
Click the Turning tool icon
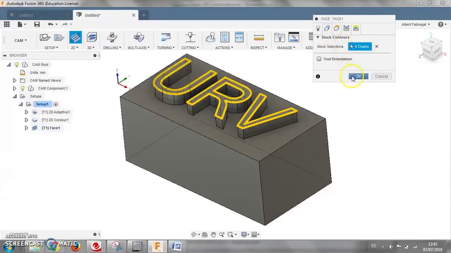[166, 38]
